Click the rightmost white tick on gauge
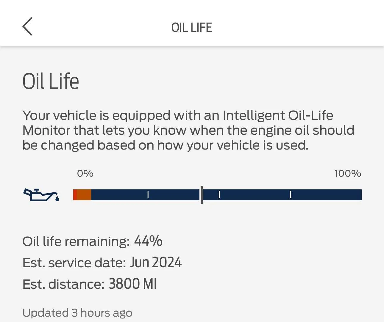 tap(290, 195)
